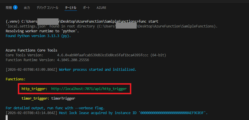Click the terminal cursor on the last line
This screenshot has width=249, height=120.
pos(7,117)
